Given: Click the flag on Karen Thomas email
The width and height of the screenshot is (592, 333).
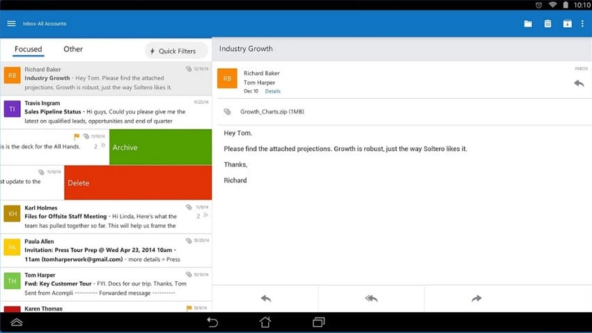Looking at the screenshot, I should tap(189, 309).
